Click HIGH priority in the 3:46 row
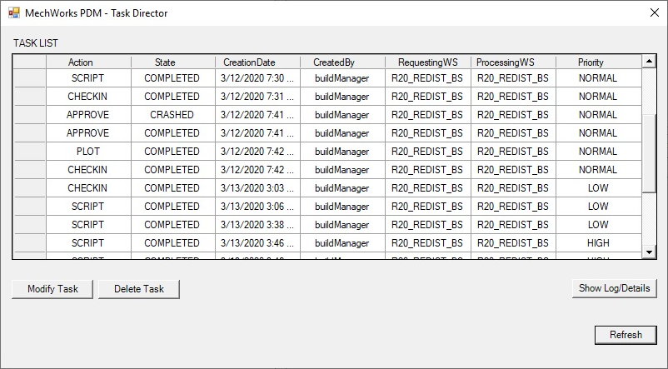The width and height of the screenshot is (668, 369). [x=599, y=243]
